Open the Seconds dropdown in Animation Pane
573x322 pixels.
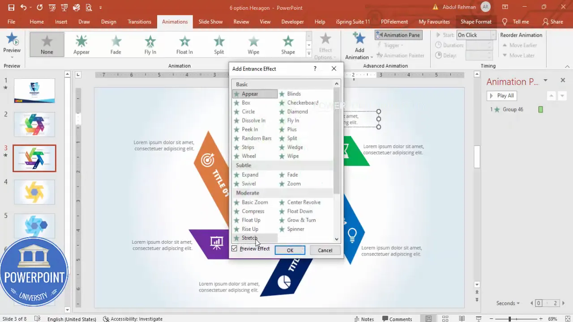[508, 303]
